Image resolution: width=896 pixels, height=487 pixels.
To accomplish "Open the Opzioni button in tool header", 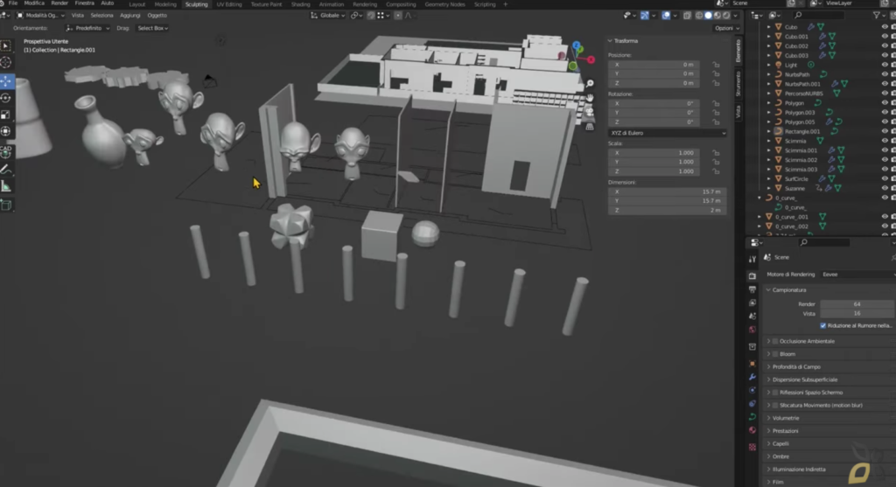I will point(726,28).
